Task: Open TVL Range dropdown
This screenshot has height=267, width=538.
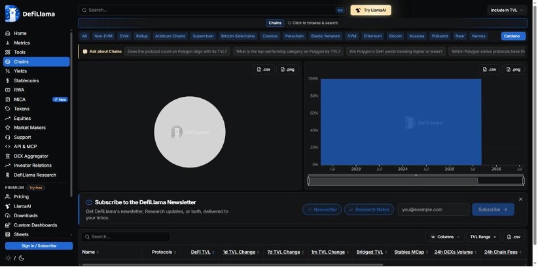Action: pos(483,237)
